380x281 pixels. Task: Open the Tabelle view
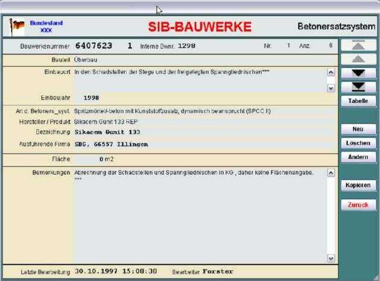click(358, 101)
